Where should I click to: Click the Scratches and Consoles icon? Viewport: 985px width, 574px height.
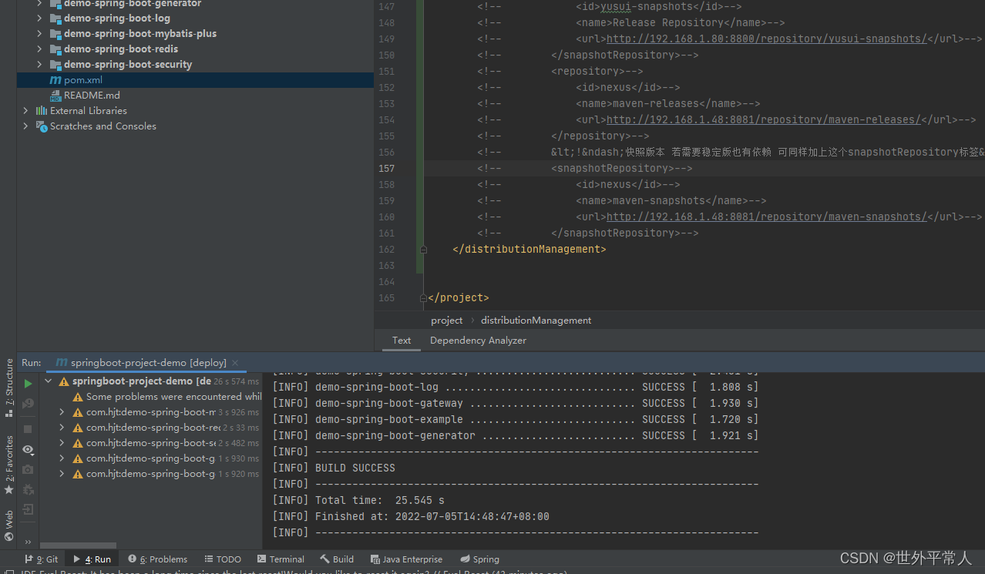(x=41, y=126)
